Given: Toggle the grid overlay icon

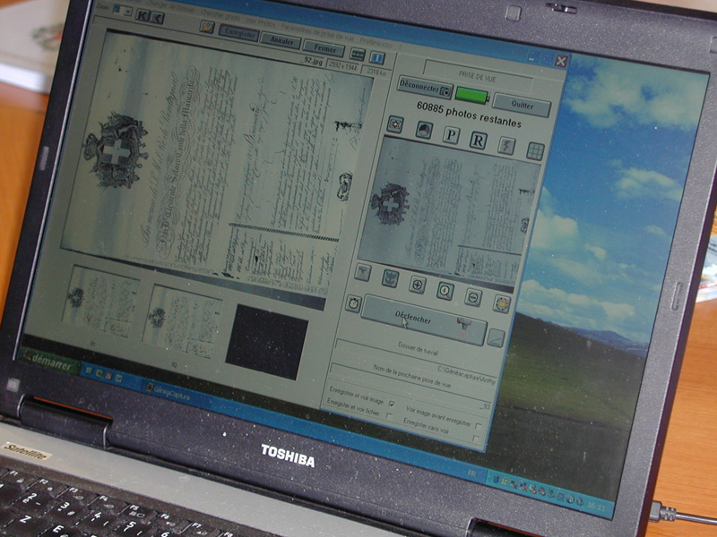Looking at the screenshot, I should click(x=536, y=150).
